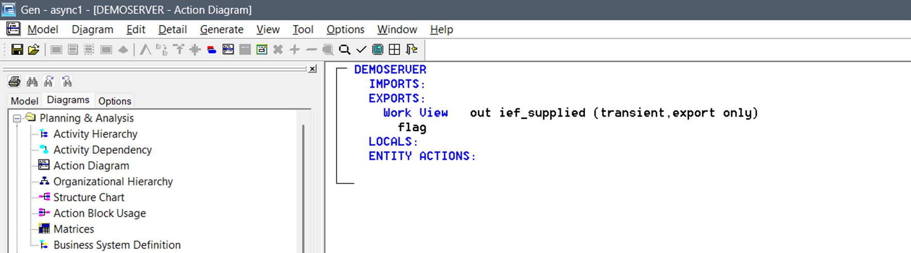Collapse the Planning & Analysis tree node
This screenshot has height=253, width=911.
coord(16,118)
